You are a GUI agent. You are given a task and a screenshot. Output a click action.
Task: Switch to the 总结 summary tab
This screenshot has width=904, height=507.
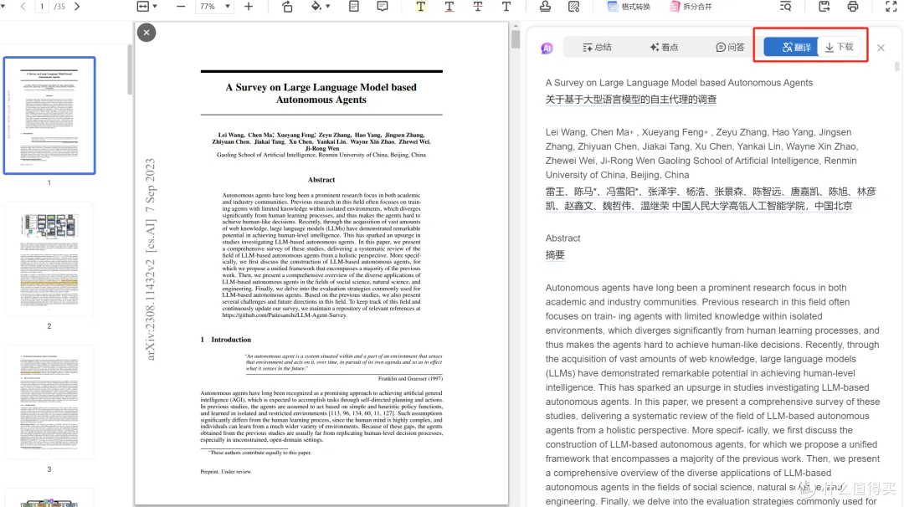pos(598,47)
